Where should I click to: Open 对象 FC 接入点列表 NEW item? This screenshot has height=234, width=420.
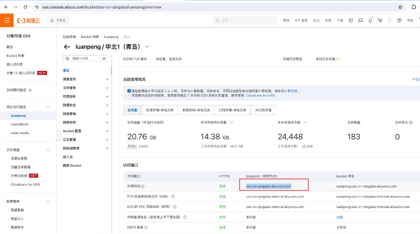[26, 73]
